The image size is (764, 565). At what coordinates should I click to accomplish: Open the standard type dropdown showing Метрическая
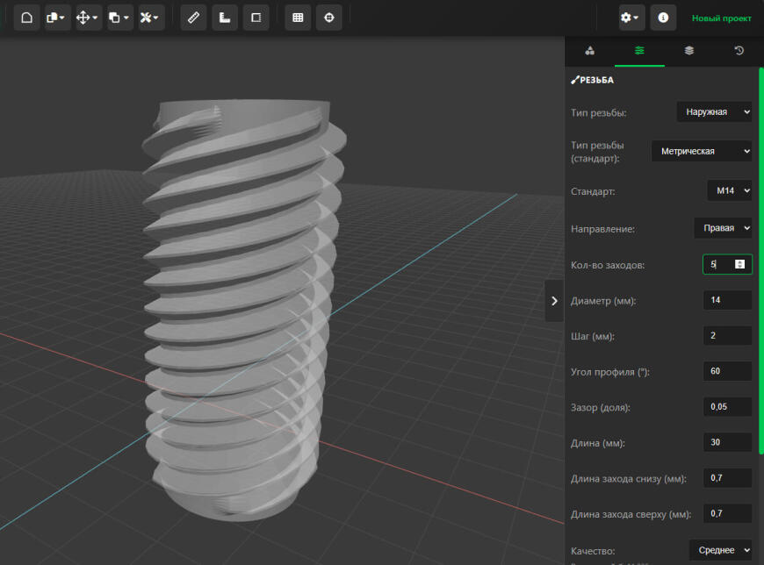click(x=702, y=152)
